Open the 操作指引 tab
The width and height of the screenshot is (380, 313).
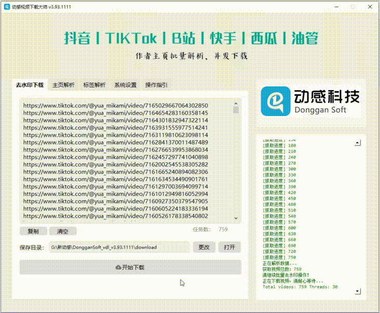[x=156, y=85]
